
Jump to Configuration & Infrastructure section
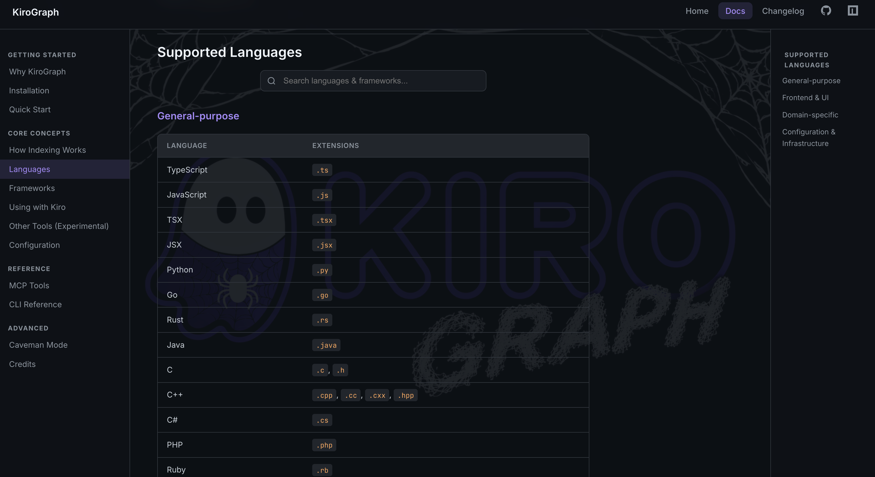click(x=809, y=137)
